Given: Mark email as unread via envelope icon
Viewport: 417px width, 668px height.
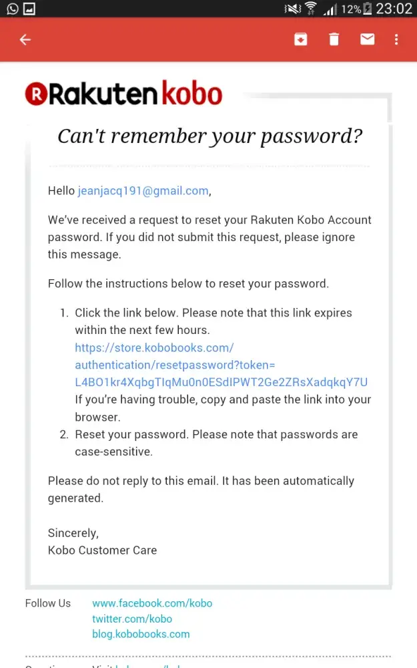Looking at the screenshot, I should pos(367,40).
